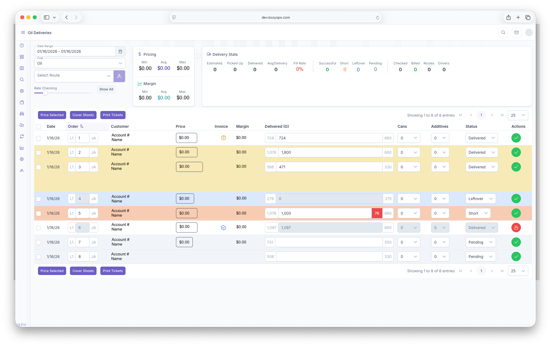The width and height of the screenshot is (551, 347).
Task: Open the search icon in the header
Action: (503, 32)
